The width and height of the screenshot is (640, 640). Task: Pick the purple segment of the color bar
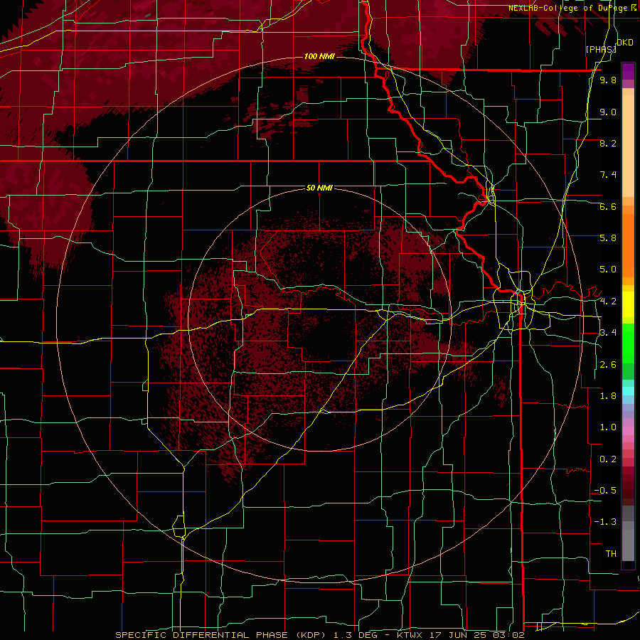click(628, 71)
